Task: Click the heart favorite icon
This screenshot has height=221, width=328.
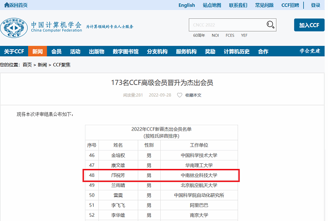Action: click(179, 95)
